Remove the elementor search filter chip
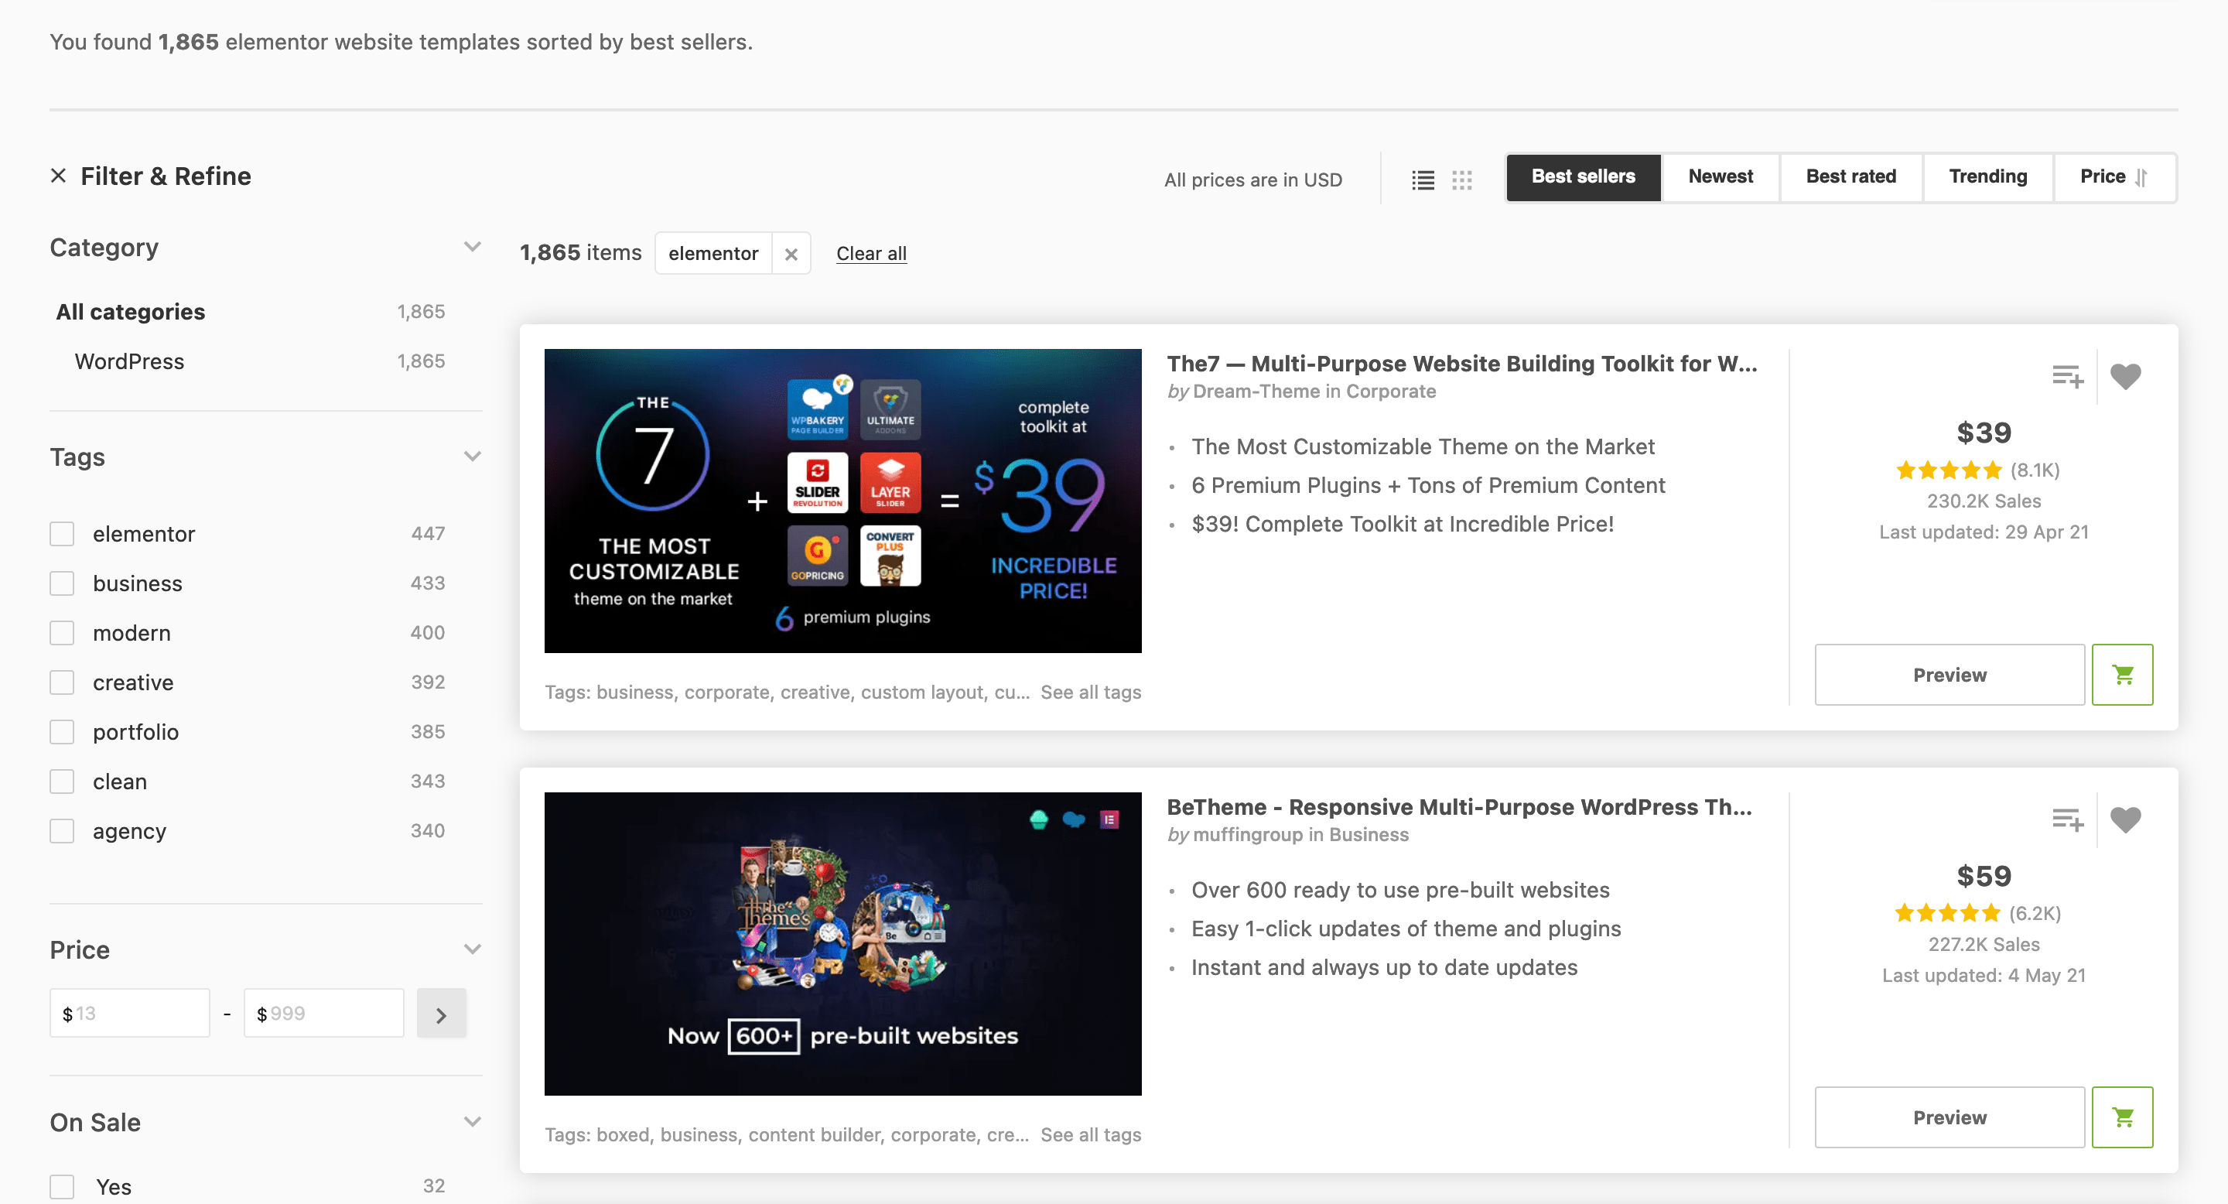 click(x=791, y=254)
